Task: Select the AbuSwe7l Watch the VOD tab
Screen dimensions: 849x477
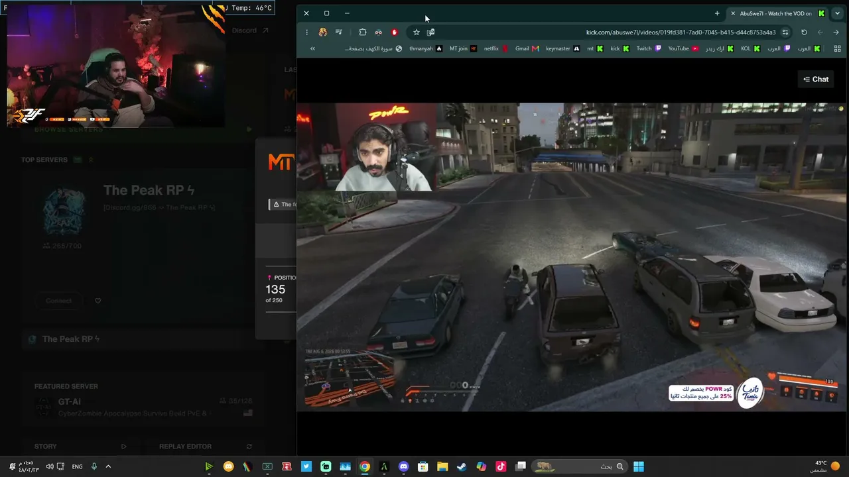Action: click(x=777, y=13)
